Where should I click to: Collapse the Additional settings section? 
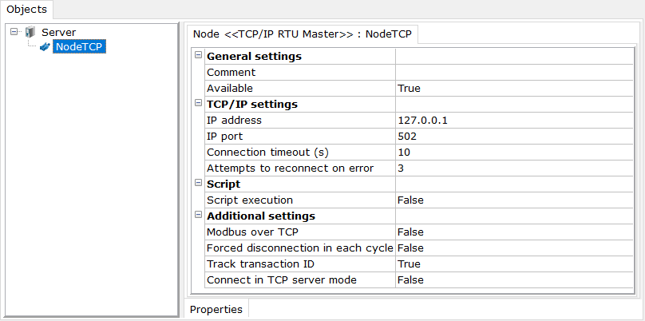[x=198, y=215]
